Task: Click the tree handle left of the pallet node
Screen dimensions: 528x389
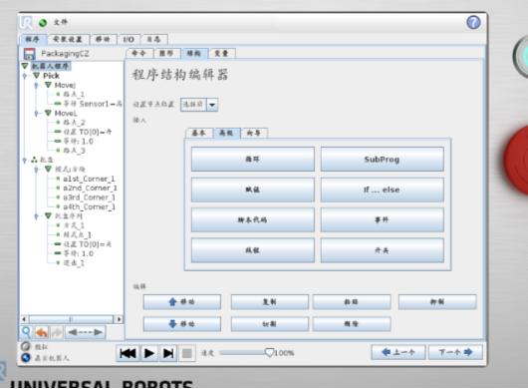Action: [24, 161]
